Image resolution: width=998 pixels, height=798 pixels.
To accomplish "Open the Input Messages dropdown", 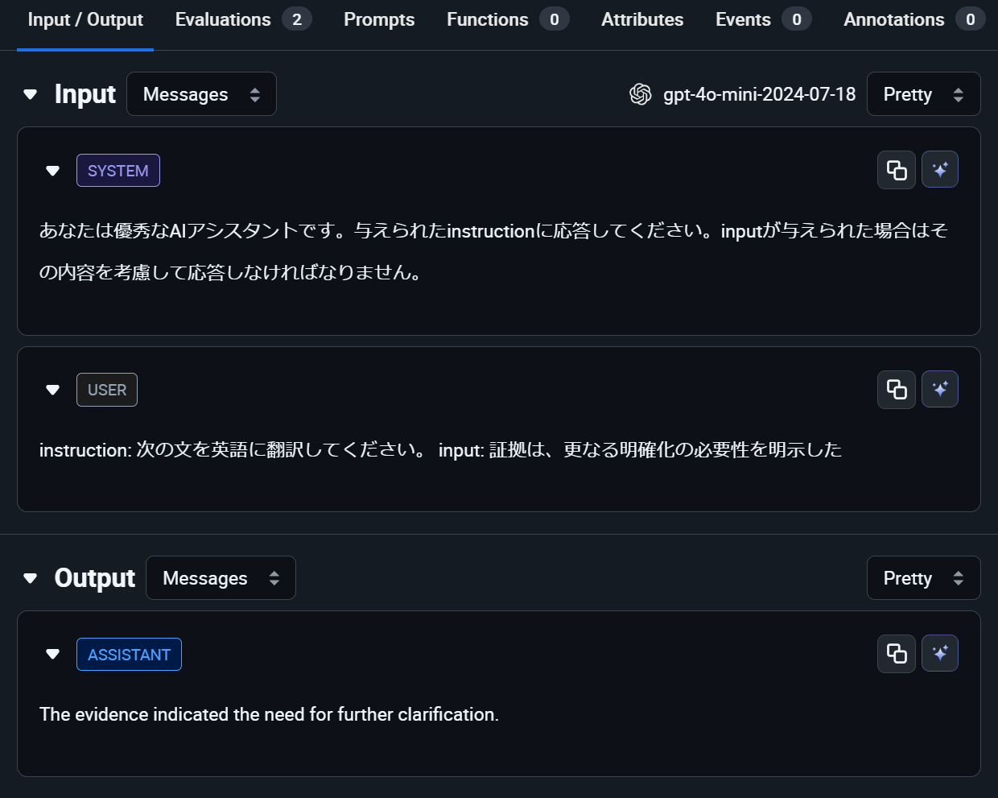I will coord(201,94).
